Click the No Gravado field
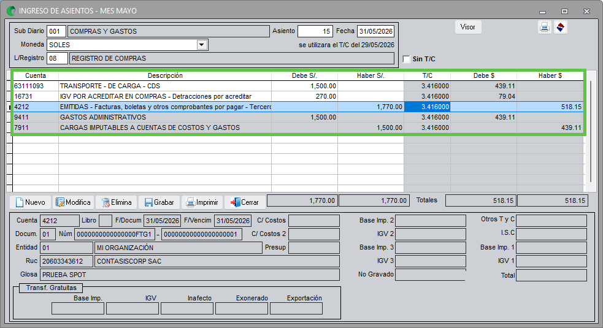This screenshot has width=603, height=328. point(431,275)
